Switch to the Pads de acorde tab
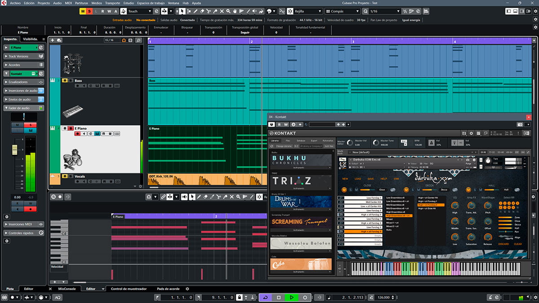 (x=168, y=289)
